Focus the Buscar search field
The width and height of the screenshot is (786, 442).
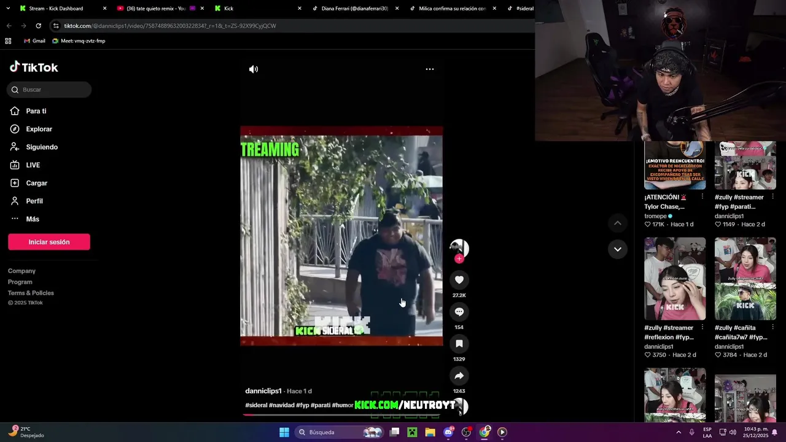tap(49, 90)
